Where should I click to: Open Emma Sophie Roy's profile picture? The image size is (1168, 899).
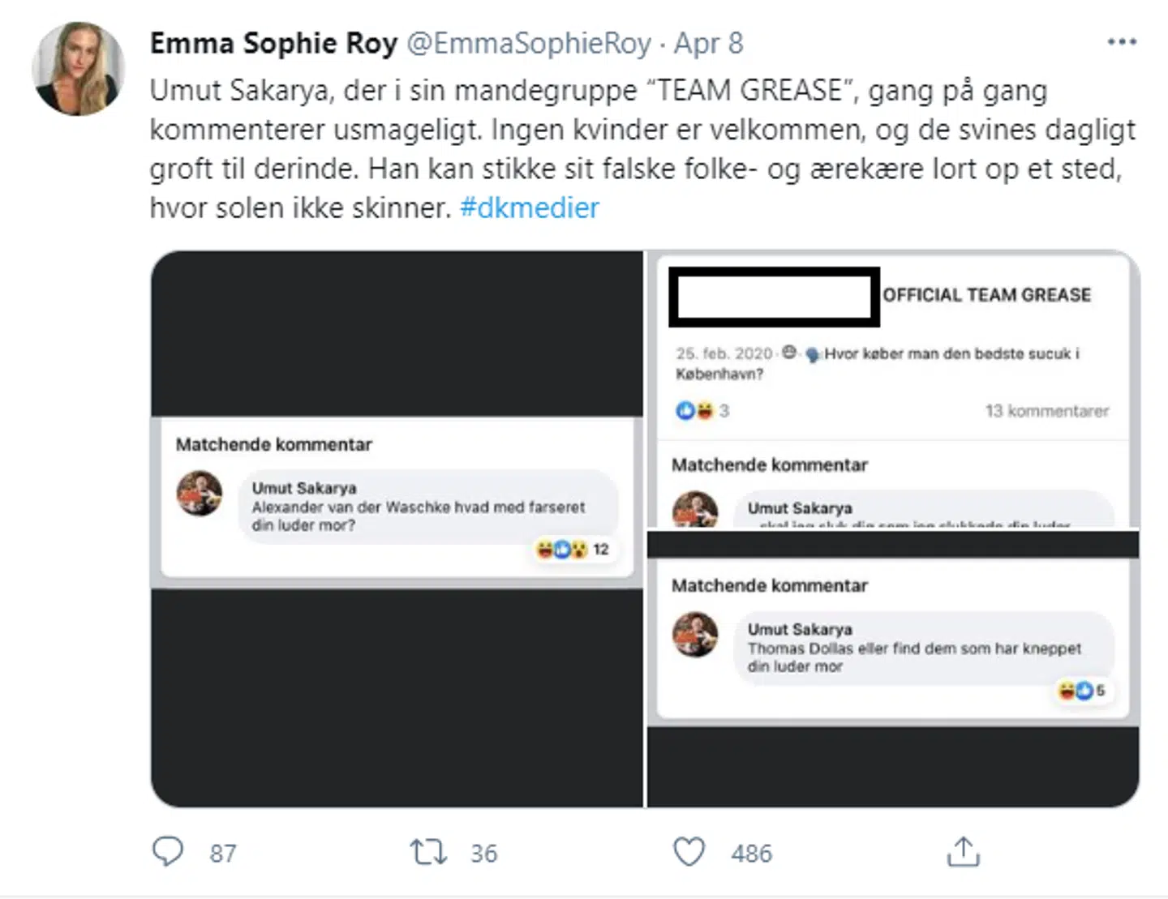(78, 69)
